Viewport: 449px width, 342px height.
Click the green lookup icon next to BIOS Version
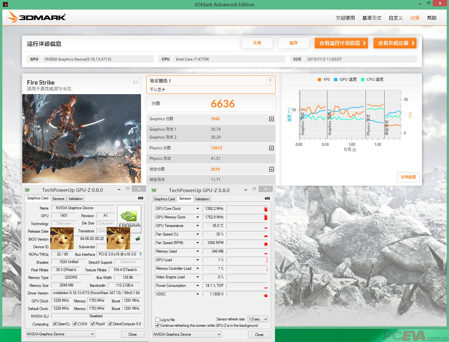pos(137,239)
